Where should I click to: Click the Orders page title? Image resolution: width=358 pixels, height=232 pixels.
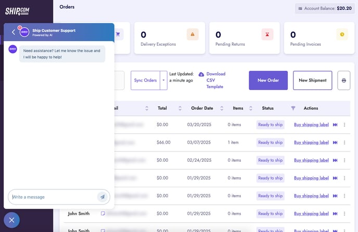67,7
